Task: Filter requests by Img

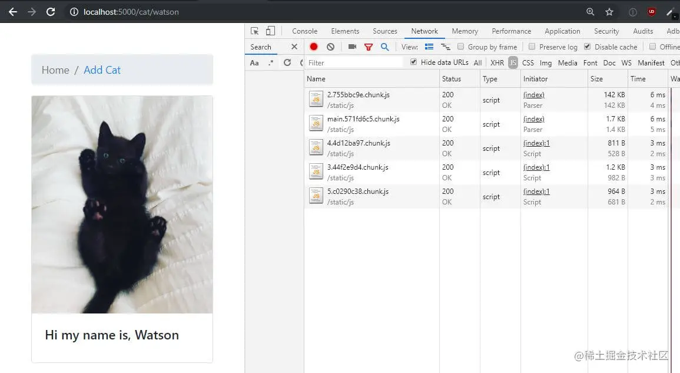Action: point(546,63)
